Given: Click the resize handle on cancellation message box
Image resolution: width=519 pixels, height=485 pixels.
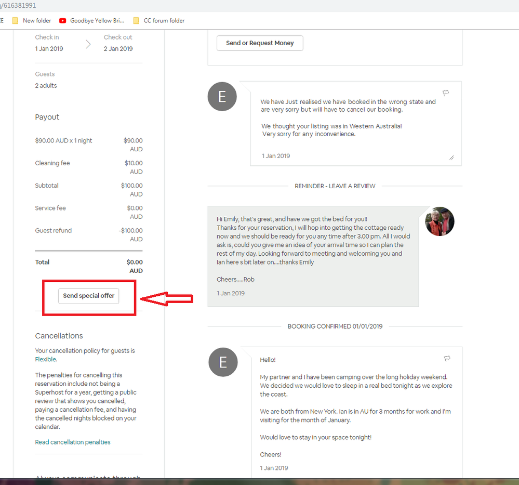Looking at the screenshot, I should [451, 157].
